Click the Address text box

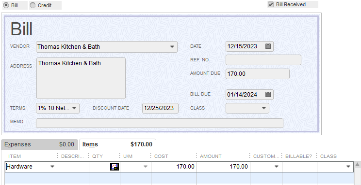coord(81,78)
